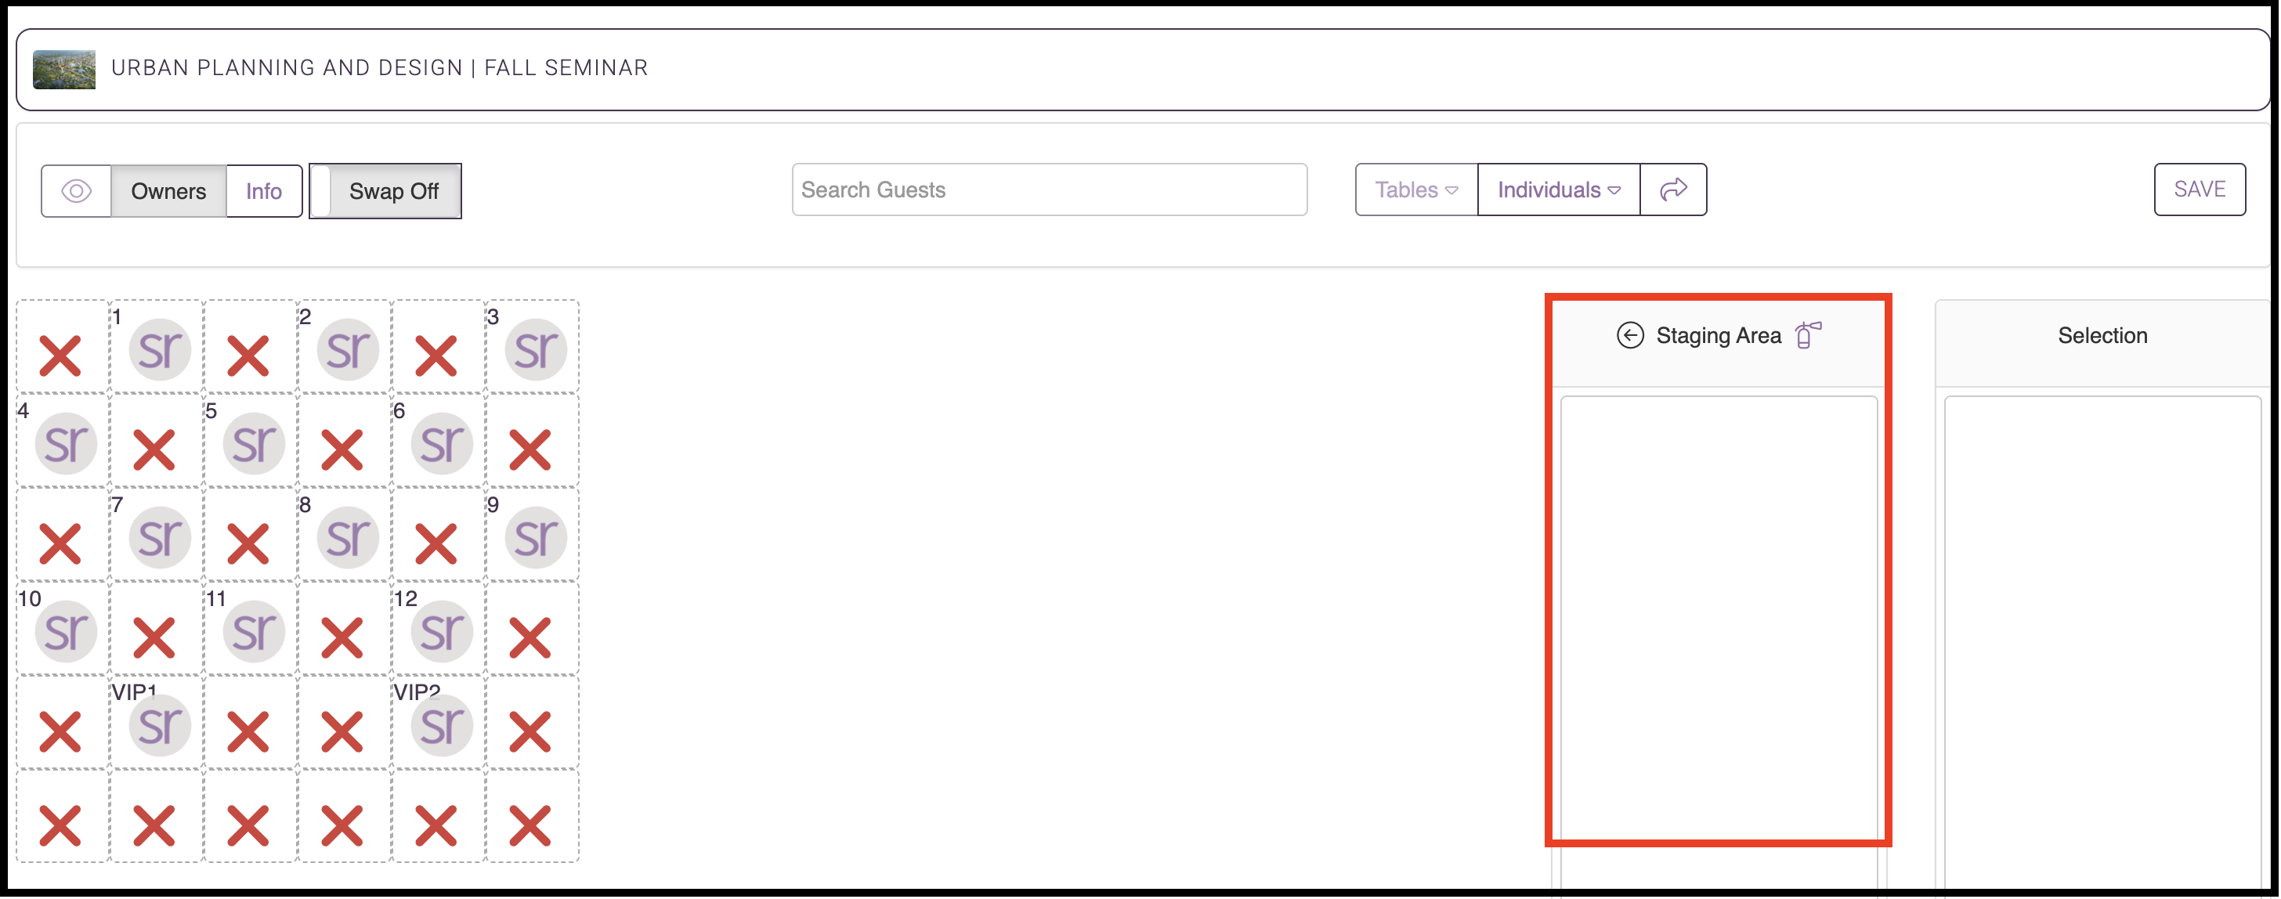Viewport: 2281px width, 899px height.
Task: Select the Owners view option
Action: pyautogui.click(x=168, y=191)
